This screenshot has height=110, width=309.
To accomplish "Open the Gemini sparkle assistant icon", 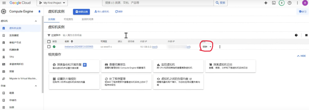I will (266, 3).
